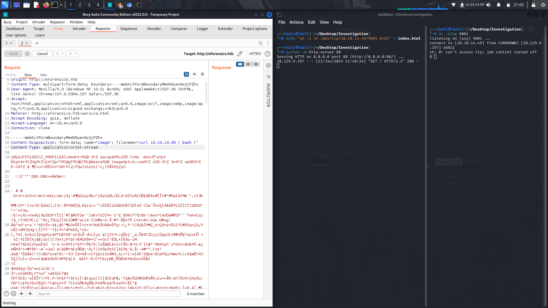The width and height of the screenshot is (548, 308).
Task: Enable side-by-side request/response layout
Action: point(240,64)
